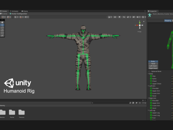Switch to the Game tab
Viewport: 173px width, 130px height.
click(25, 11)
